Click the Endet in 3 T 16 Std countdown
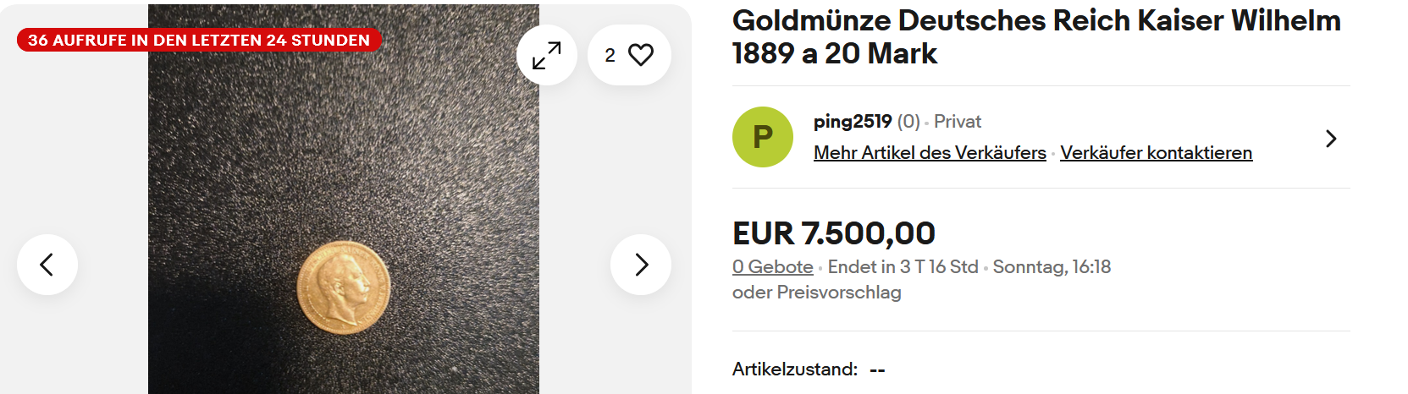 pos(903,267)
